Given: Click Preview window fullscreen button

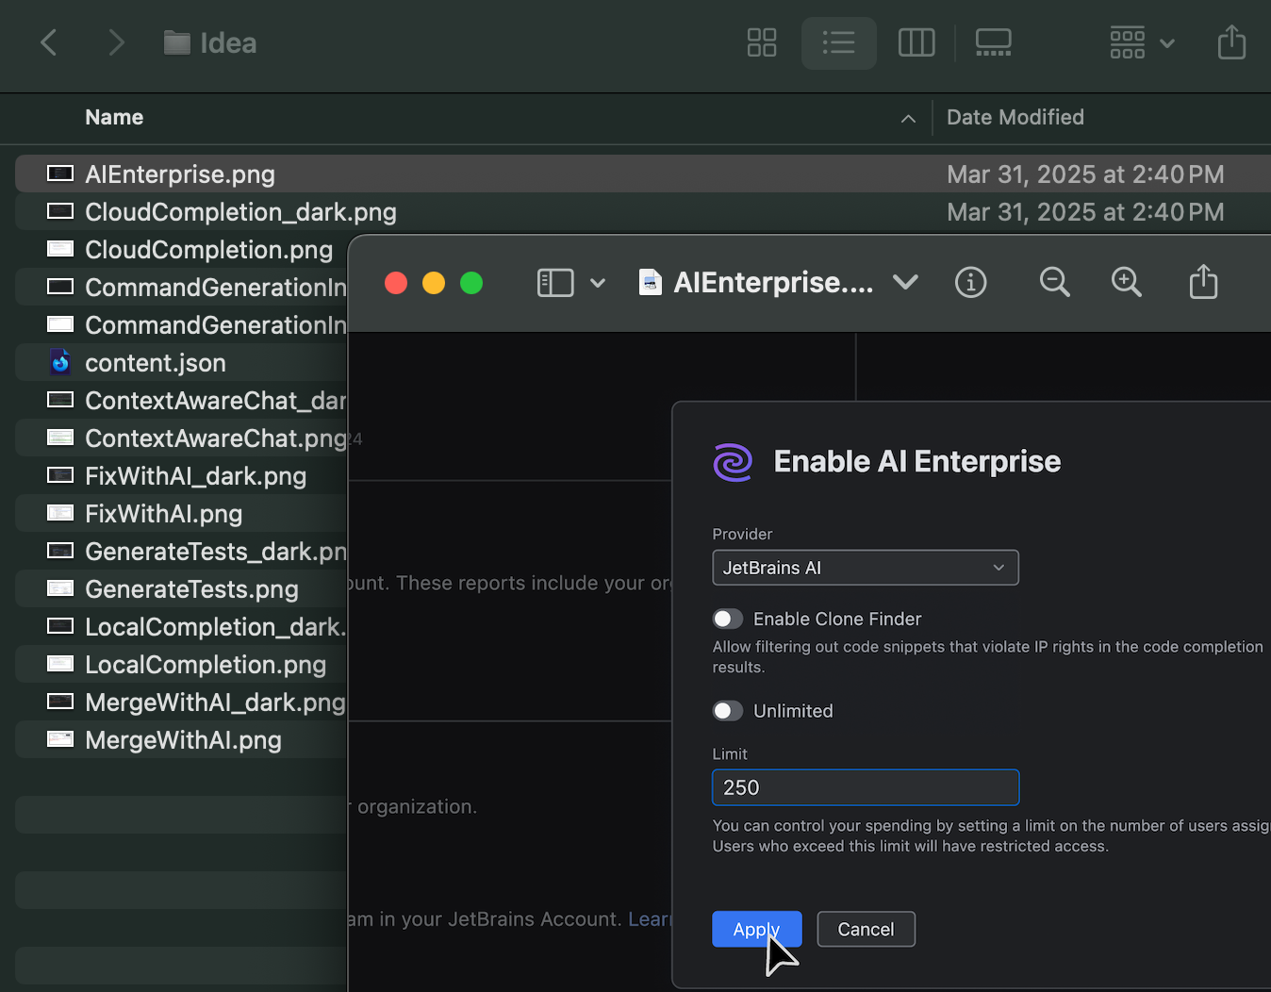Looking at the screenshot, I should (471, 283).
